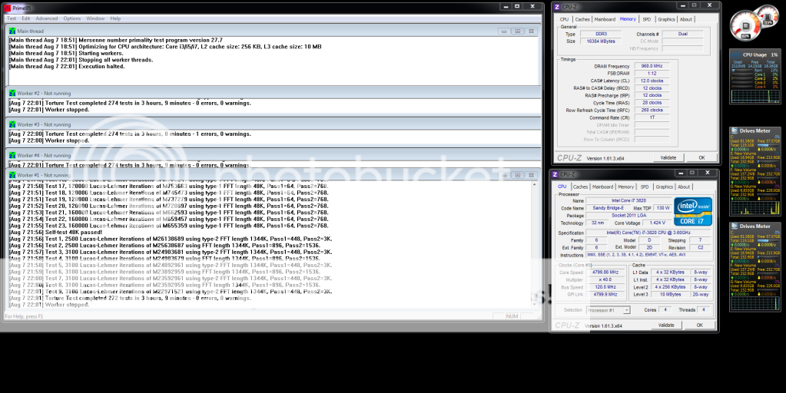Open the Edit menu in Prime95
The width and height of the screenshot is (786, 393).
tap(25, 18)
